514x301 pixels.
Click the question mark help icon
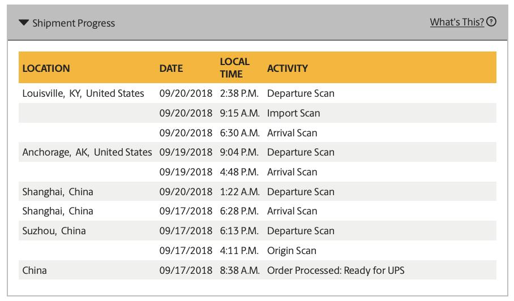491,22
